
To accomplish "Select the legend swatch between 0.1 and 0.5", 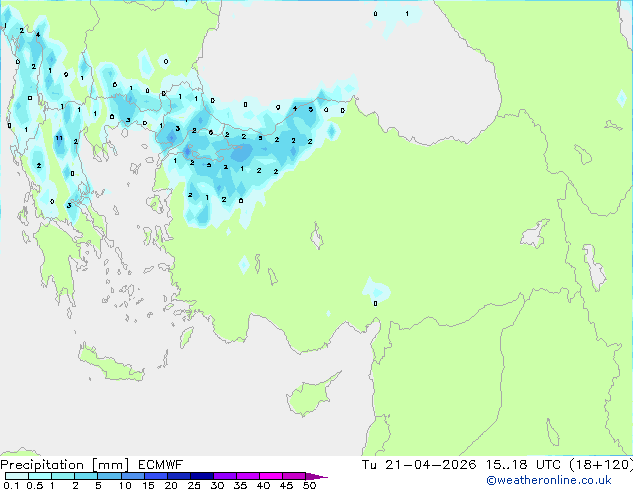I will [x=17, y=476].
